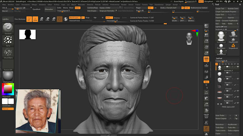Screen dimensions: 243x136
Task: Open the Color menu
Action: [18, 5]
